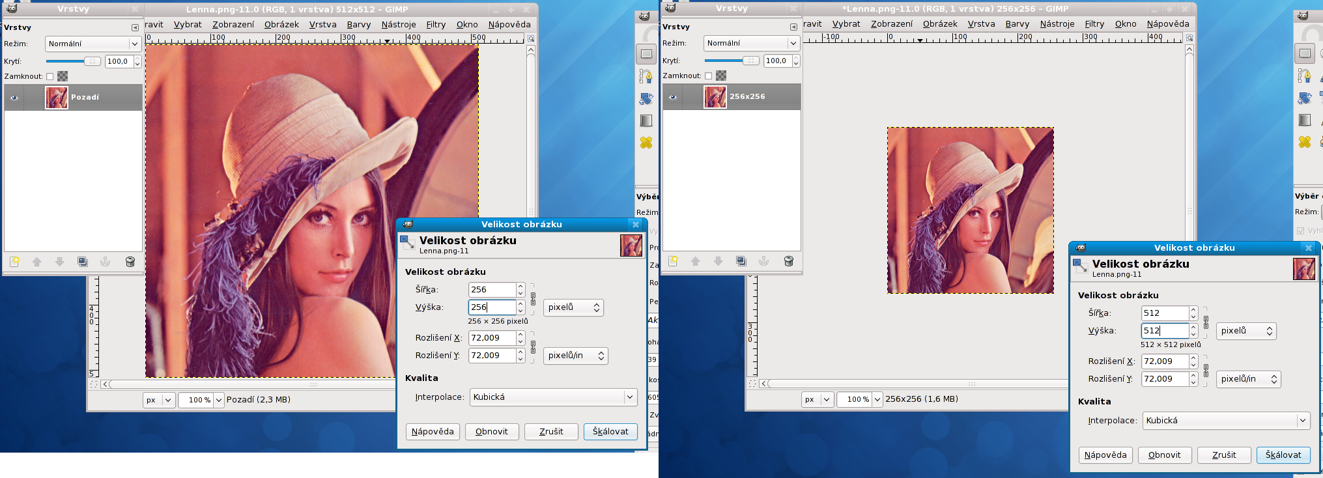Check Zamknout checkbox in the 256x256 layers panel
Viewport: 1323px width, 478px height.
[x=709, y=76]
